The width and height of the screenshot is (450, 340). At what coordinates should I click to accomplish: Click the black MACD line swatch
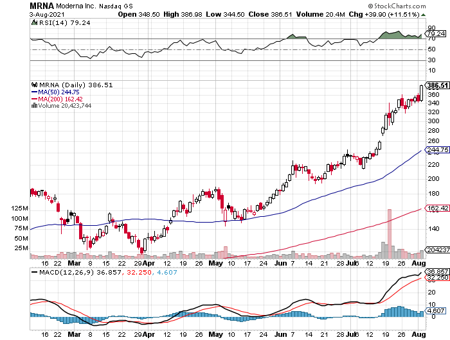click(35, 273)
